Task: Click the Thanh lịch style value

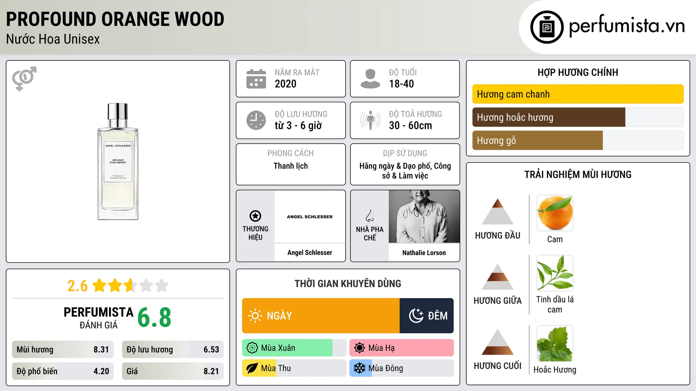Action: point(291,166)
